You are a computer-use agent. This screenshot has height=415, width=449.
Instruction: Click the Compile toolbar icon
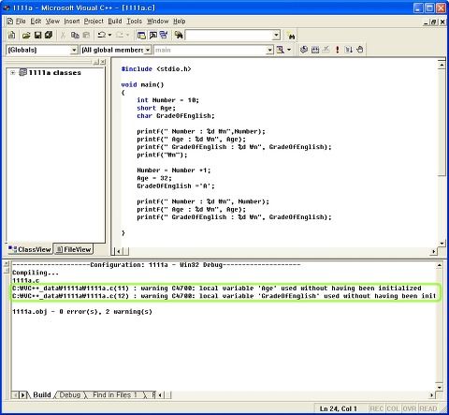304,50
